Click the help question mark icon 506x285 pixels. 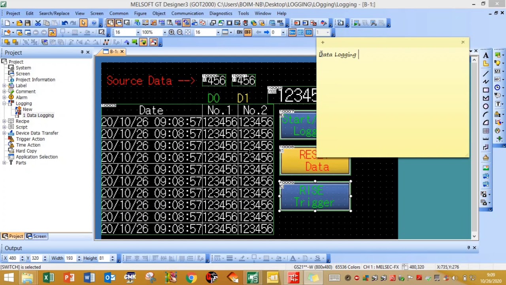[x=94, y=23]
